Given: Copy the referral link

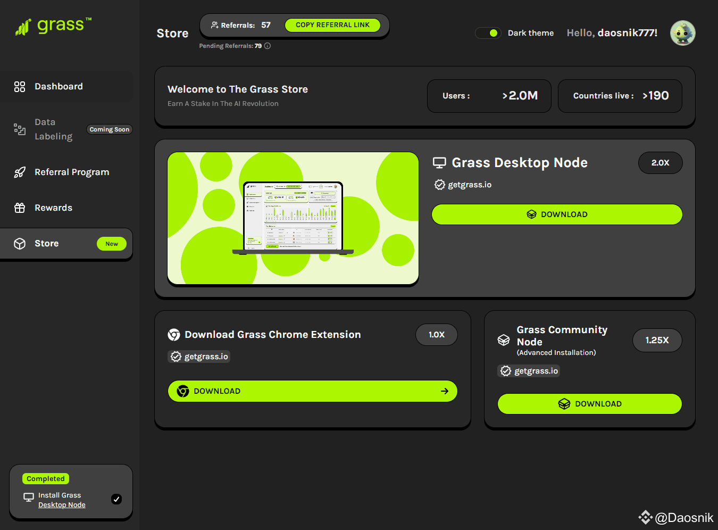Looking at the screenshot, I should [332, 25].
